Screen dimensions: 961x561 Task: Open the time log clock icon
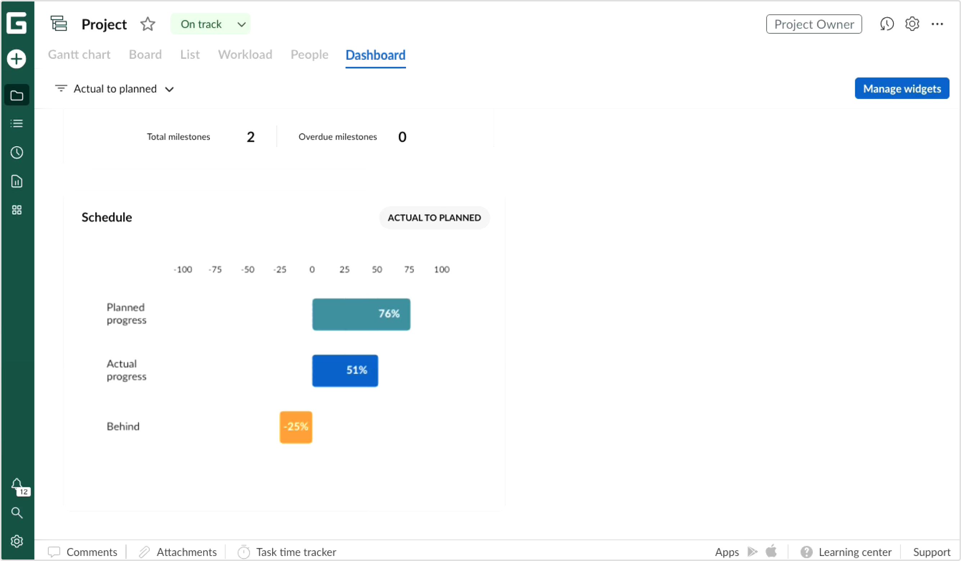[x=17, y=153]
